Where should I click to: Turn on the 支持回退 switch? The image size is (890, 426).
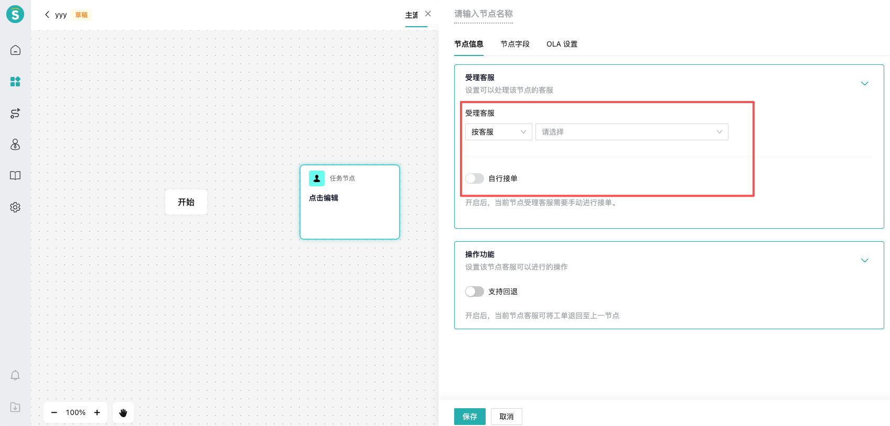474,292
